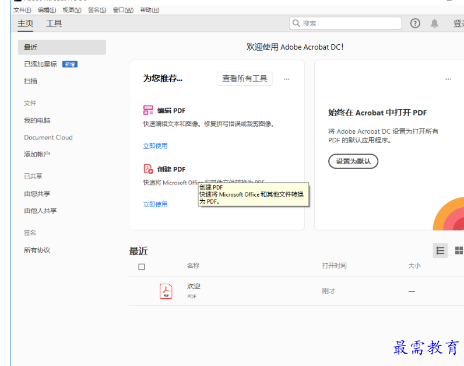
Task: Click the 刚才 opened-time cell
Action: pyautogui.click(x=328, y=291)
